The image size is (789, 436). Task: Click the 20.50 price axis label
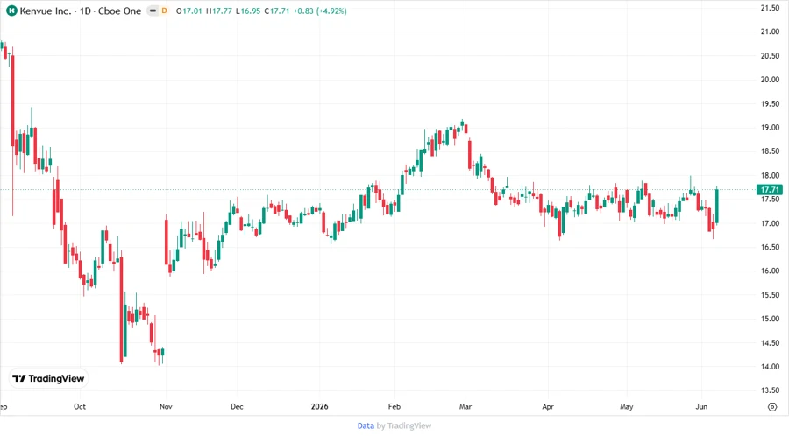(770, 55)
